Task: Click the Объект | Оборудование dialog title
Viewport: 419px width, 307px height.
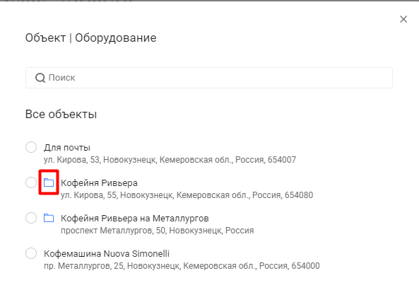Action: [91, 38]
